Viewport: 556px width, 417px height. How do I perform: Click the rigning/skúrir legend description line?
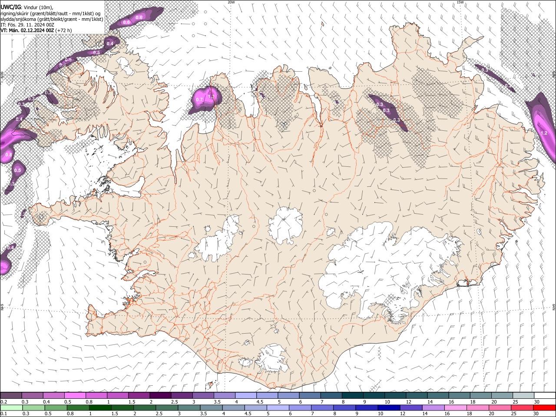pos(50,13)
